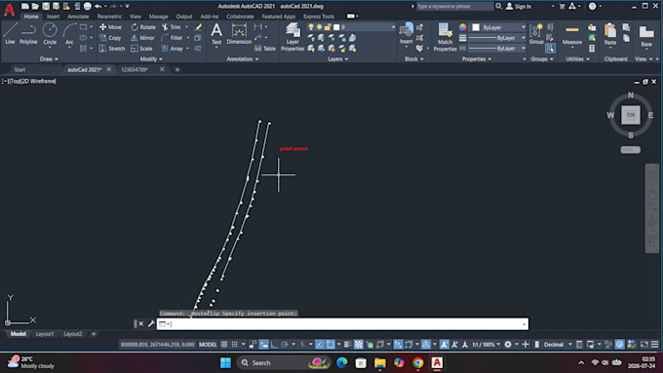The height and width of the screenshot is (373, 663).
Task: Open the Parametric ribbon tab
Action: point(109,17)
